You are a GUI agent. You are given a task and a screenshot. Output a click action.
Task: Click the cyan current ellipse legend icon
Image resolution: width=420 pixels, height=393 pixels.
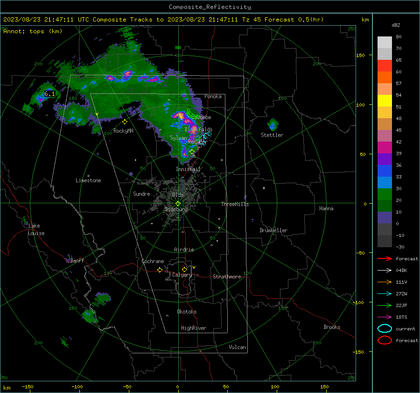(x=385, y=329)
